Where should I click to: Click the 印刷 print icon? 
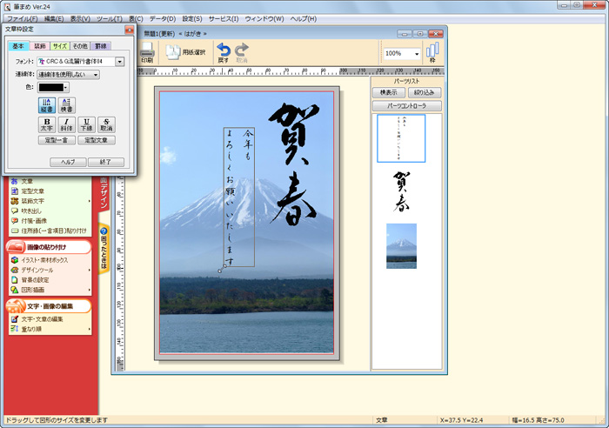pos(147,51)
